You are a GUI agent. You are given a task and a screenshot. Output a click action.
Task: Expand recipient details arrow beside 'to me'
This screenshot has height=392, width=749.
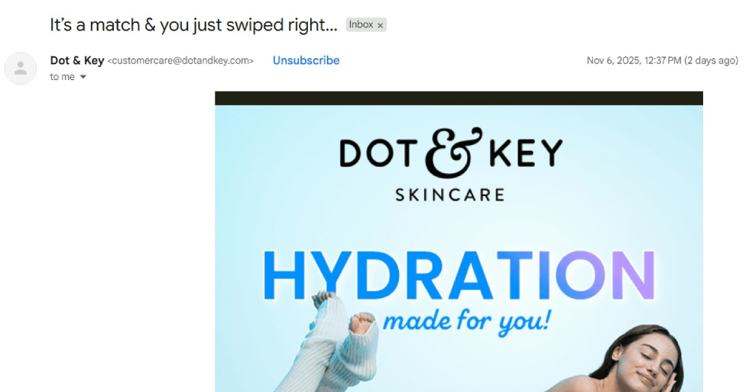pos(83,77)
